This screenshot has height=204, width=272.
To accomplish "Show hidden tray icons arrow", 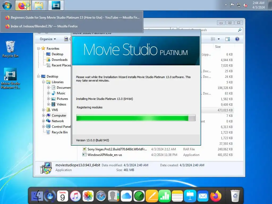I will [226, 5].
